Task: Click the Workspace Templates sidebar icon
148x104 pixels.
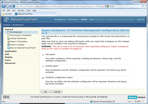Action: (x=8, y=35)
